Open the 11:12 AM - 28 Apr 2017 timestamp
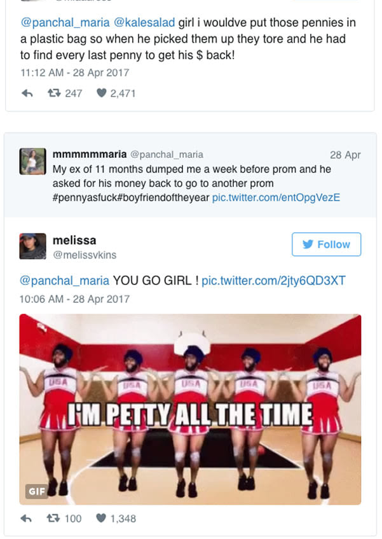This screenshot has width=382, height=539. coord(75,73)
